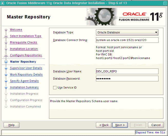168x136 pixels.
Task: Go to Select Installation Type step
Action: click(x=26, y=36)
